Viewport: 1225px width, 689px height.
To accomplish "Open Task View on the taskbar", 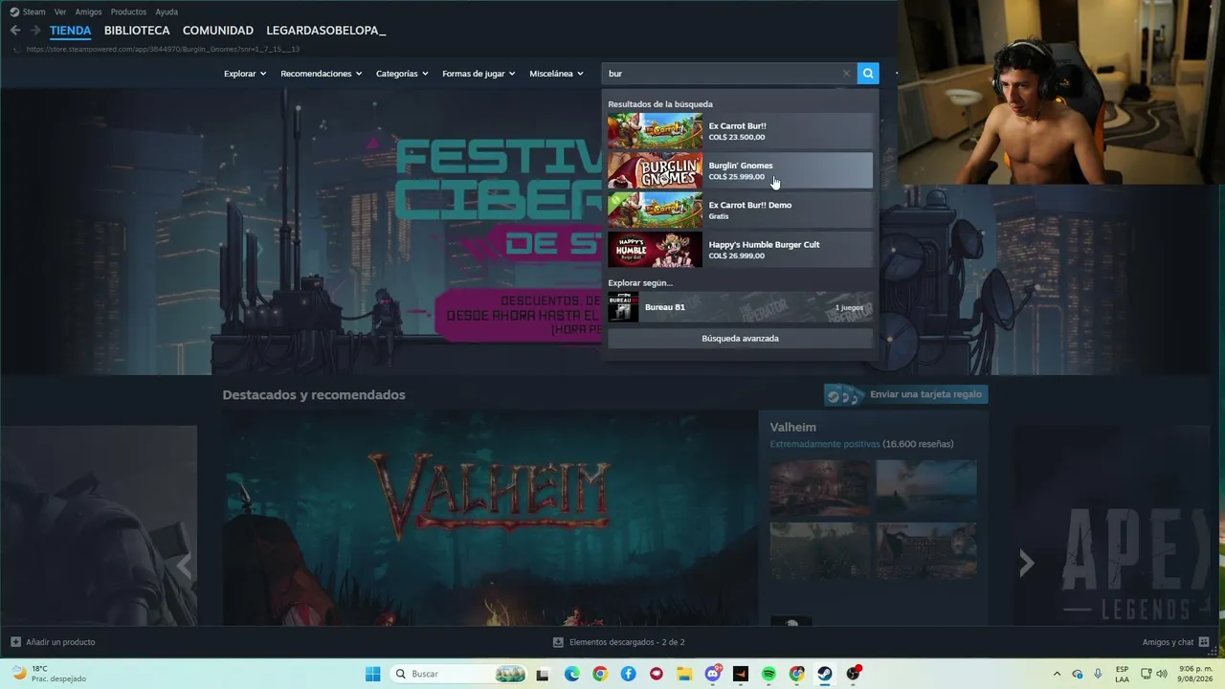I will point(543,674).
